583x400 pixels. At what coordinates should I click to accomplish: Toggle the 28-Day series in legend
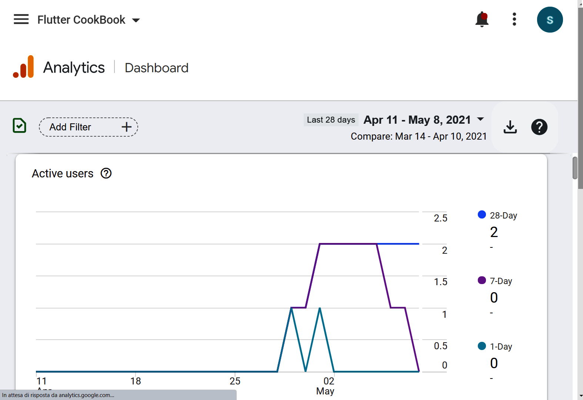497,215
